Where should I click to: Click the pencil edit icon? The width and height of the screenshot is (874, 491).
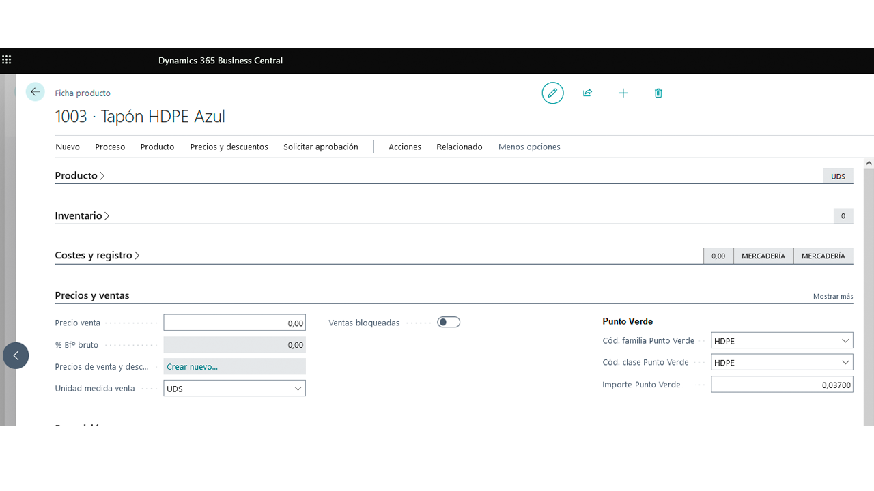[553, 93]
